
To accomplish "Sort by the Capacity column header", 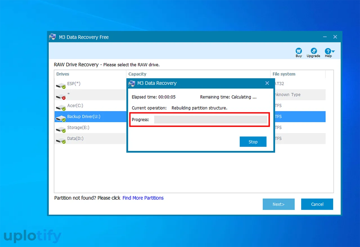I will 198,74.
